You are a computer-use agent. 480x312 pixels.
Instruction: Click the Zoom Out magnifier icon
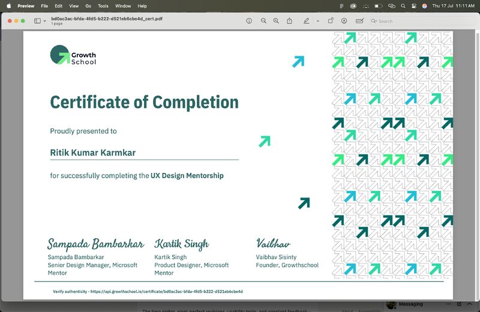(x=263, y=21)
